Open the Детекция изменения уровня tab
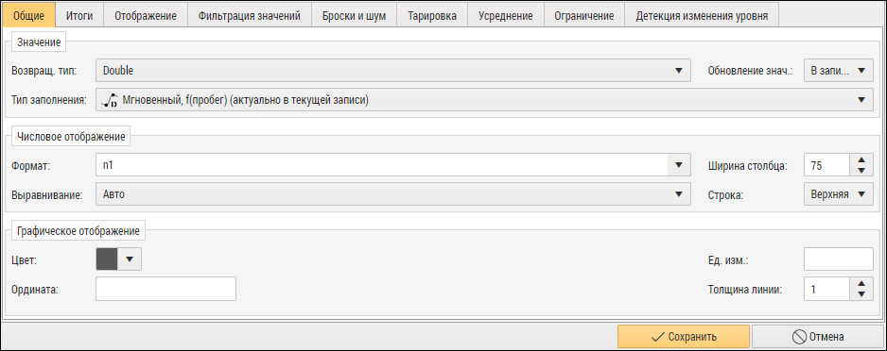Screen dimensions: 887x351 click(x=702, y=16)
